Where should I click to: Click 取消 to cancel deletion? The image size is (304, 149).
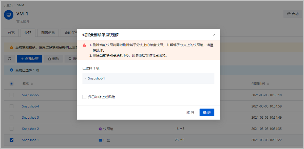pos(190,112)
